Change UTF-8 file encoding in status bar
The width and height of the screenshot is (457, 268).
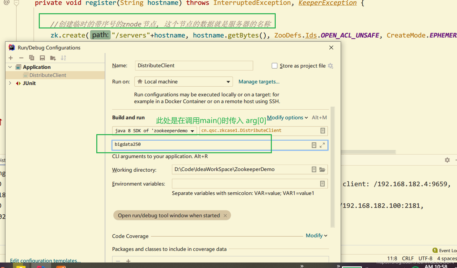[x=425, y=258]
